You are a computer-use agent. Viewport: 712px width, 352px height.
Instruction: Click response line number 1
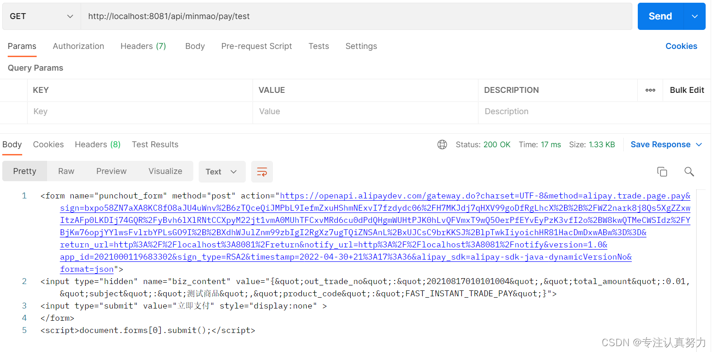24,196
